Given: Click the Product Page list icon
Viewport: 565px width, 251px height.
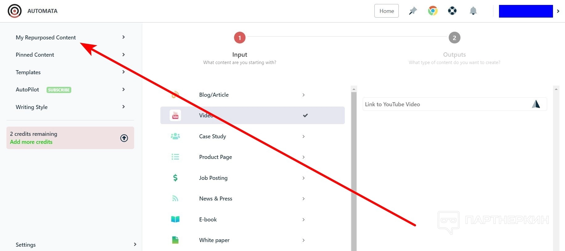Looking at the screenshot, I should [175, 157].
